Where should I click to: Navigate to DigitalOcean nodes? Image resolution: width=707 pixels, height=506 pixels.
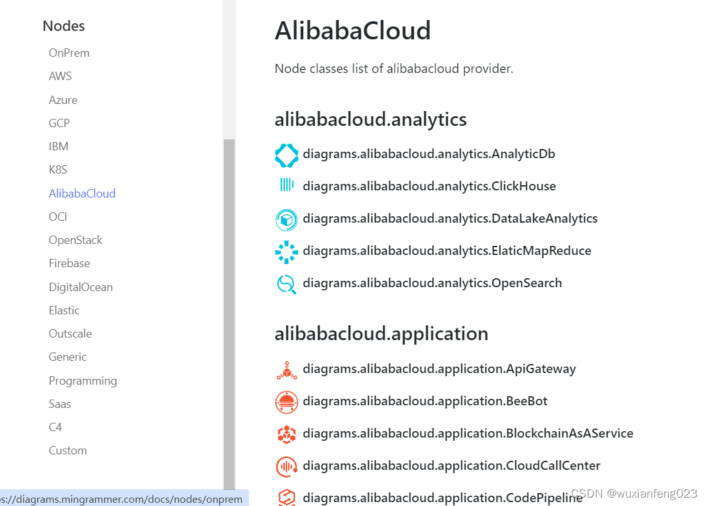(x=81, y=287)
